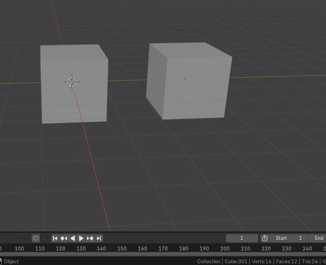Viewport: 326px width, 265px height.
Task: Toggle the preview range stopwatch icon
Action: (265, 238)
